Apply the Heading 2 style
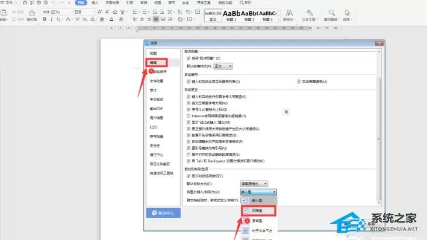 249,16
